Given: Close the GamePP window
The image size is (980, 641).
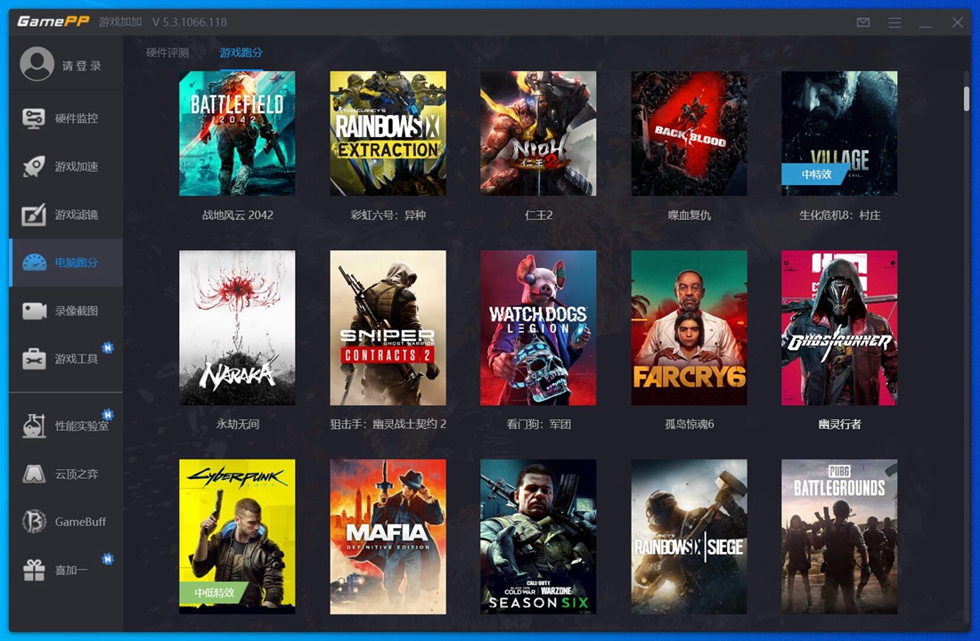Looking at the screenshot, I should pyautogui.click(x=958, y=22).
